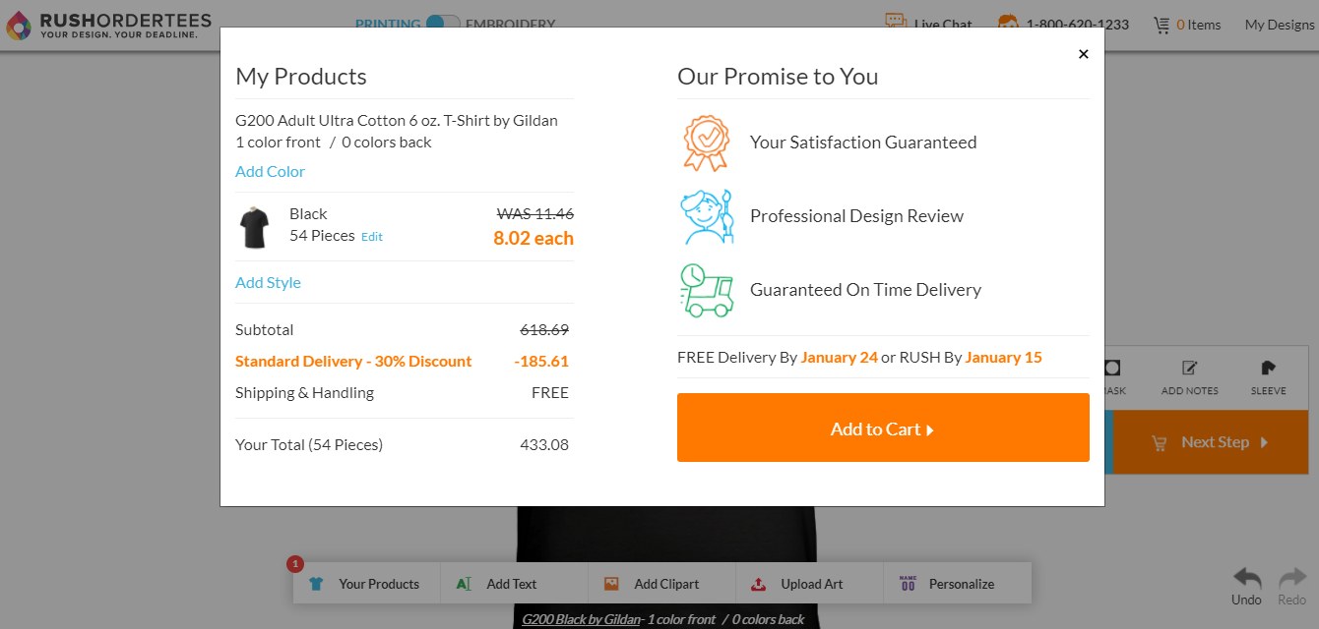This screenshot has height=629, width=1319.
Task: Click the delivery truck icon
Action: [707, 290]
